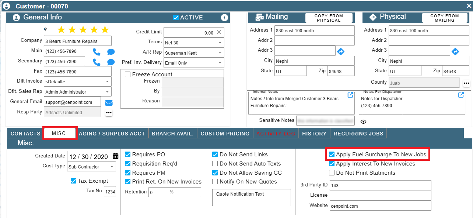The image size is (473, 218).
Task: Click the Physical address directions icon
Action: point(455,52)
